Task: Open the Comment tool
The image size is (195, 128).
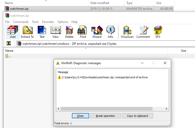Action: tap(143, 32)
